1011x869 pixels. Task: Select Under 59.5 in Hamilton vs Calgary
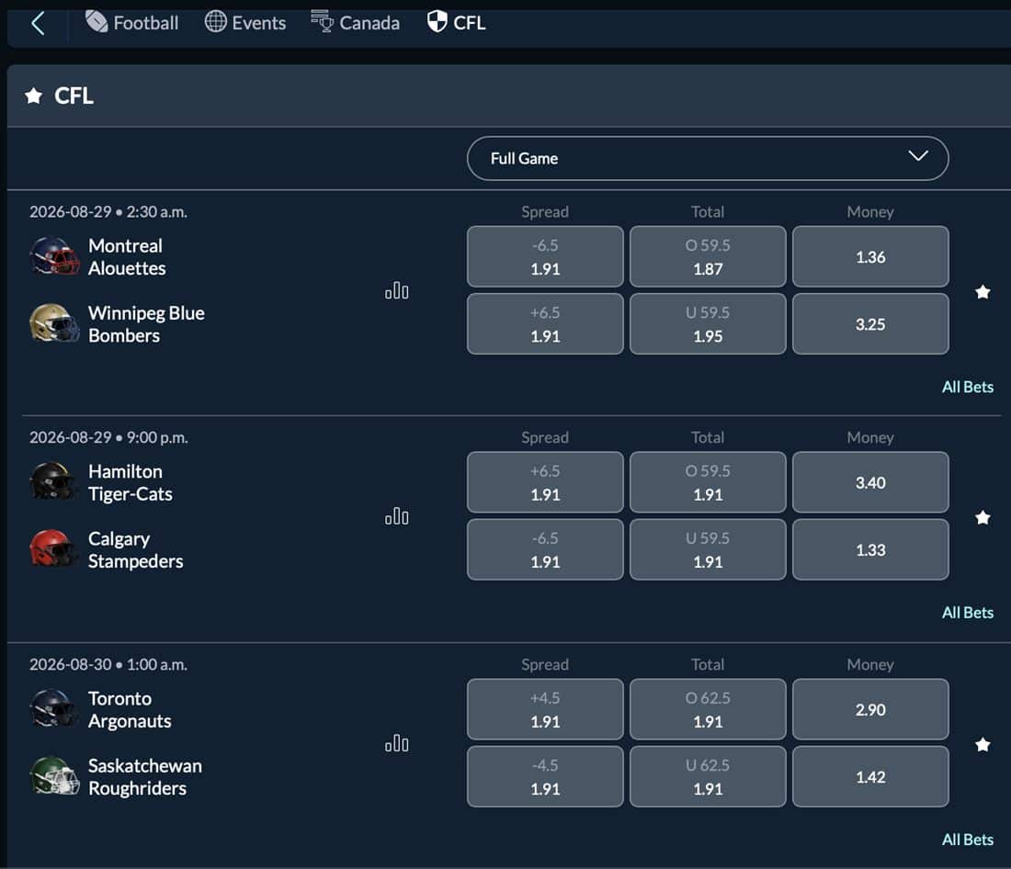(708, 549)
